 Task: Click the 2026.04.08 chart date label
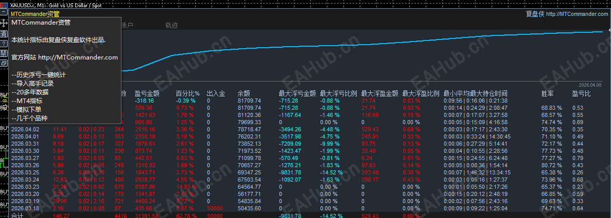coord(590,85)
